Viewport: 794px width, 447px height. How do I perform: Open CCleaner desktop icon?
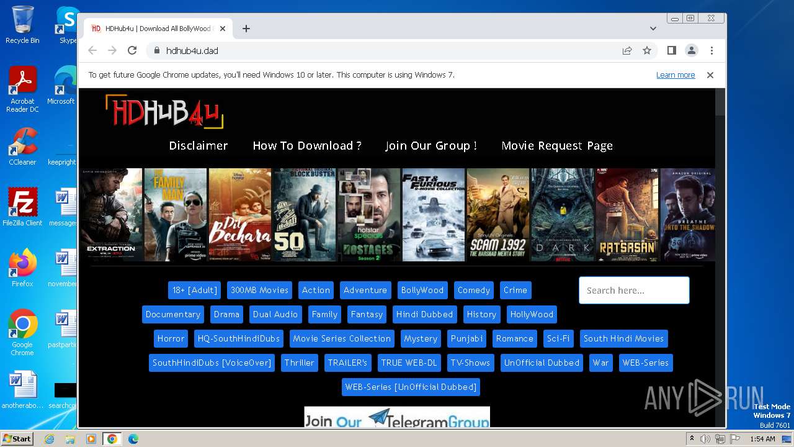point(22,147)
